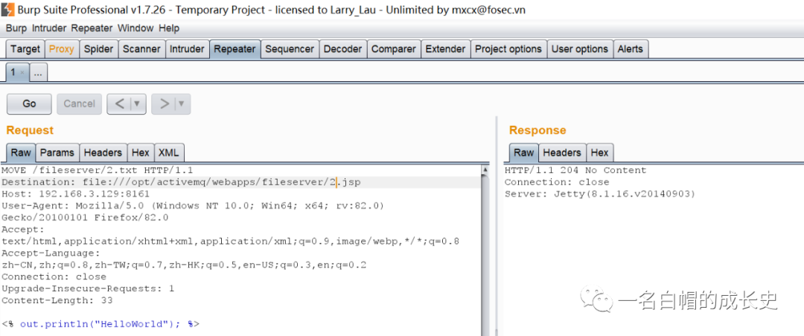804x336 pixels.
Task: Click the zh-CN,zh;q=0.8 language values line
Action: [x=184, y=264]
